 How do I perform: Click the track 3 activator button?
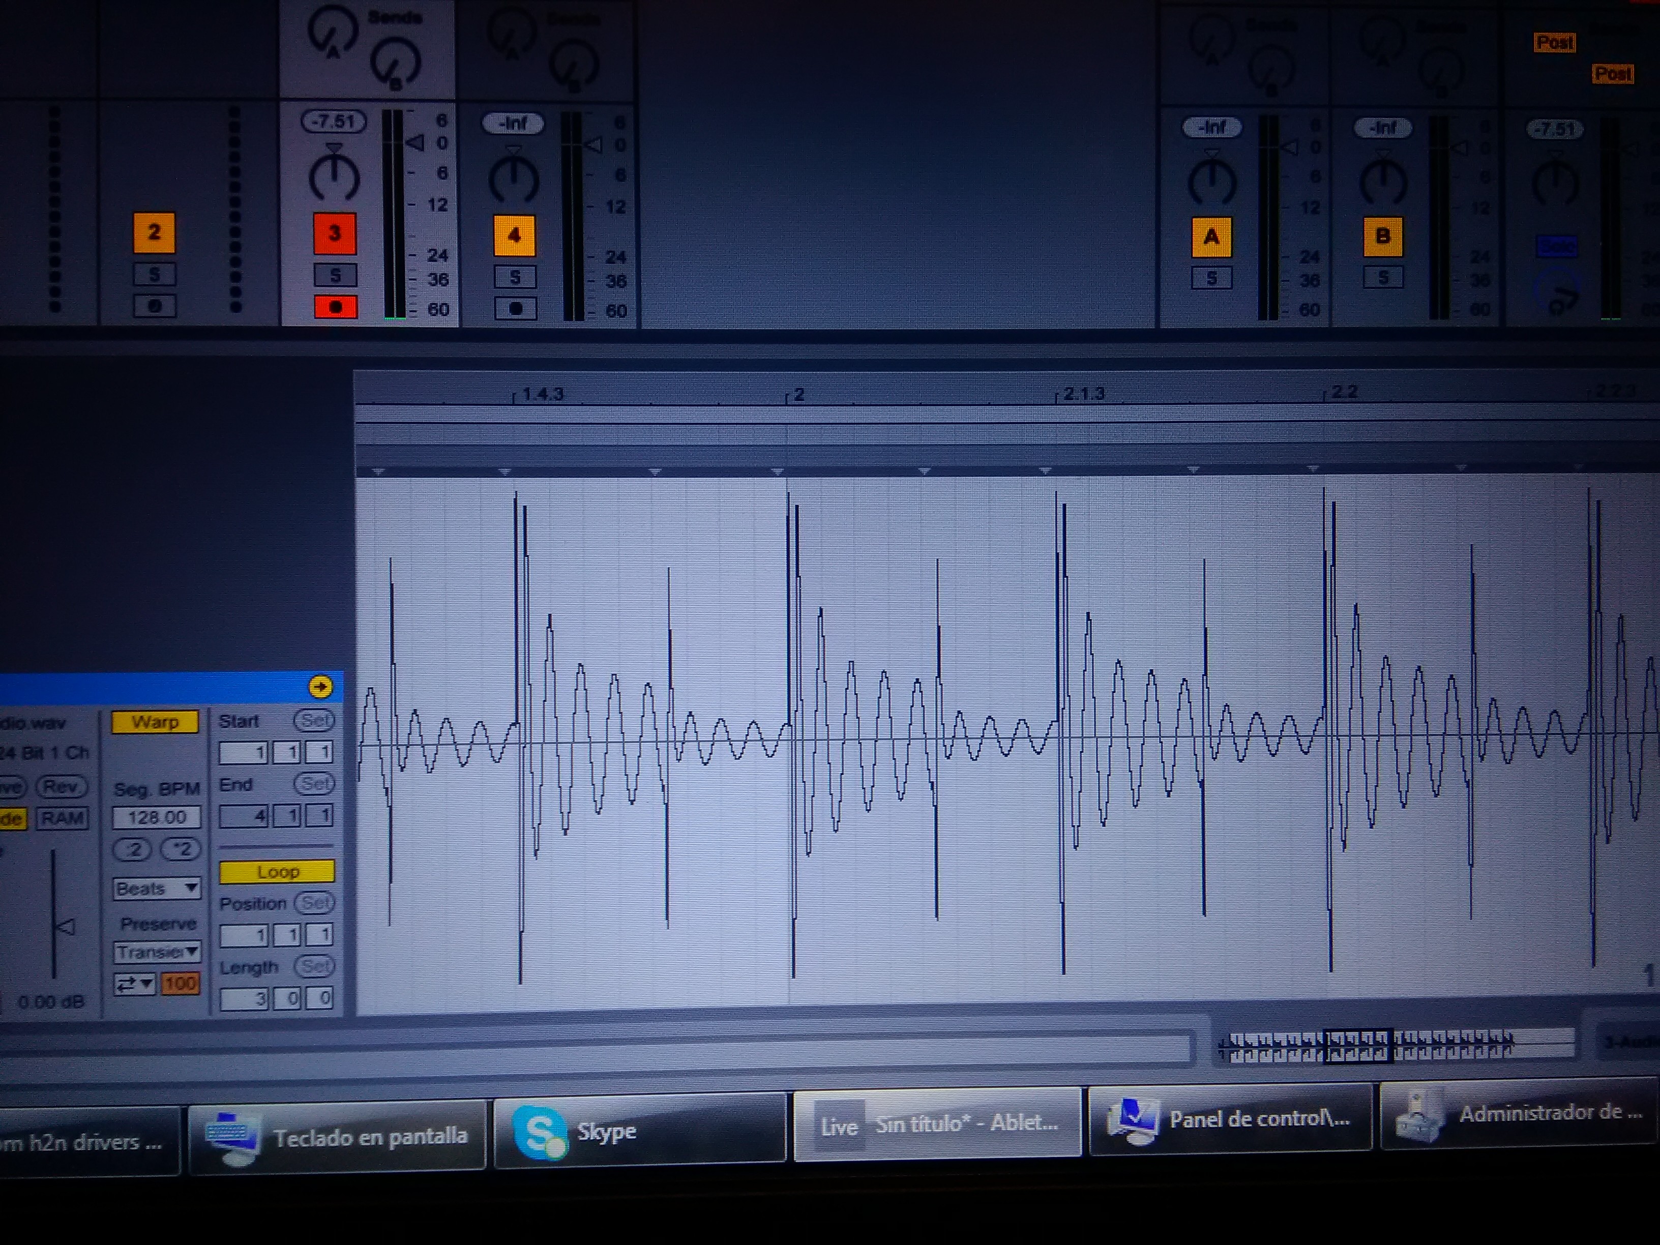pos(335,233)
